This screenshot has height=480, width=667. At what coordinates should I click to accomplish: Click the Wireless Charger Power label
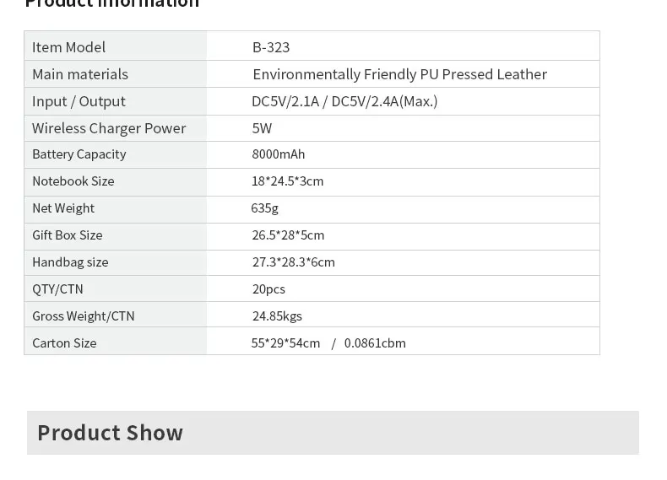click(109, 128)
